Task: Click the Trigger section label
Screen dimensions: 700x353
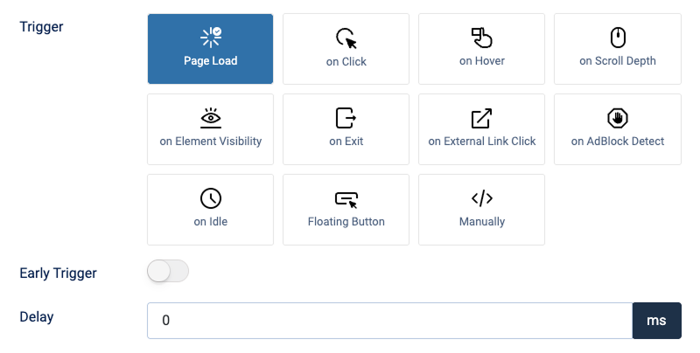Action: [x=41, y=27]
